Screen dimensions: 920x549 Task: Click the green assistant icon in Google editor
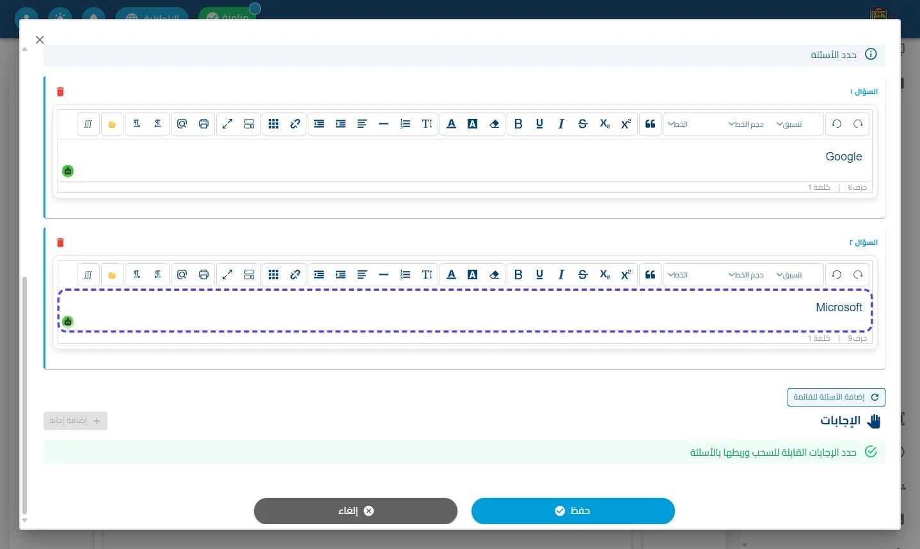click(68, 171)
